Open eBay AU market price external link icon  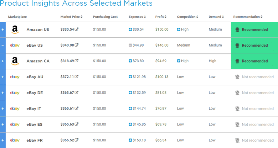[x=76, y=76]
